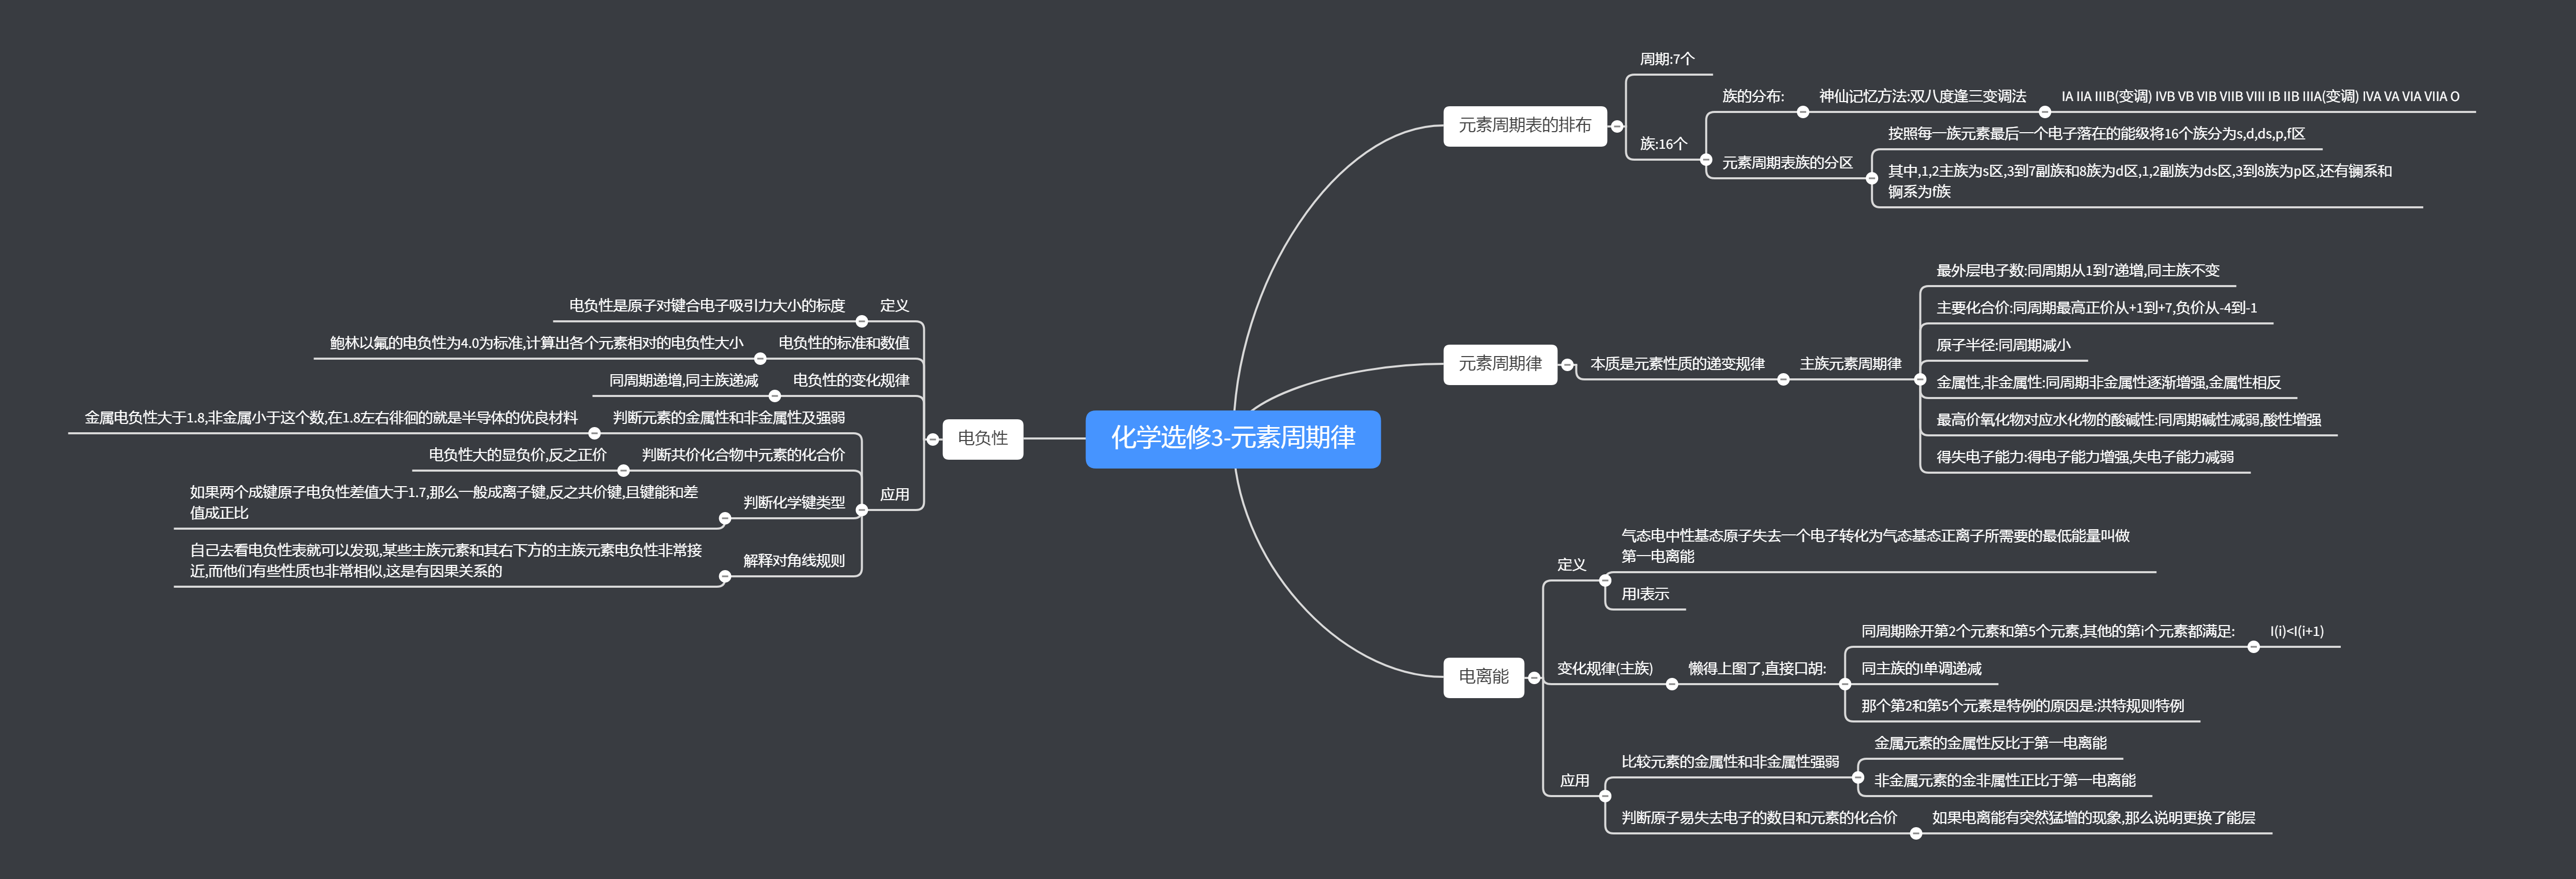Collapse the 元素周期律 node toggle
This screenshot has width=2576, height=879.
tap(1567, 365)
